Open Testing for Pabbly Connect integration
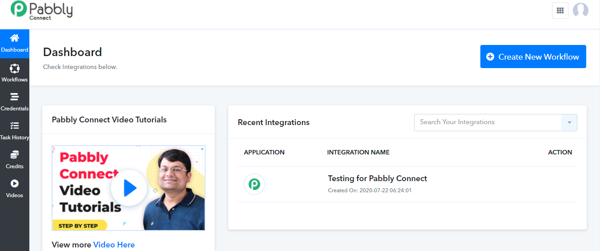600x251 pixels. pyautogui.click(x=377, y=178)
